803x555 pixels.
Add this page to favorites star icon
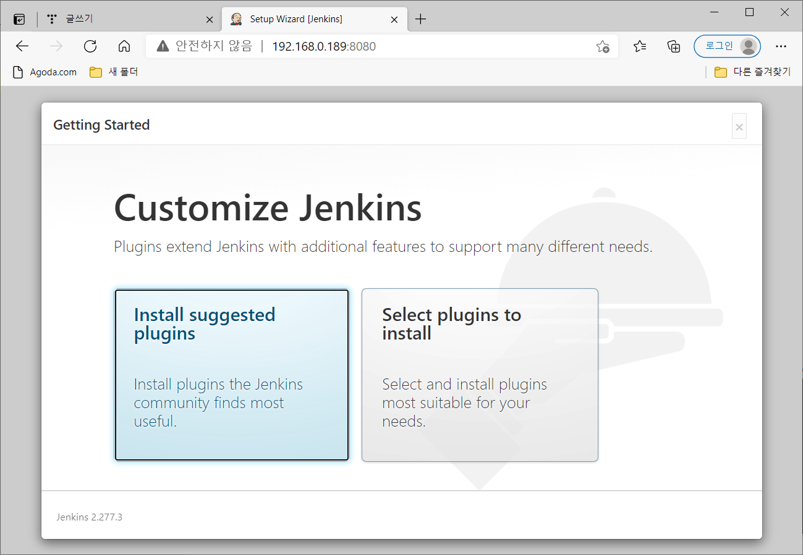click(603, 46)
